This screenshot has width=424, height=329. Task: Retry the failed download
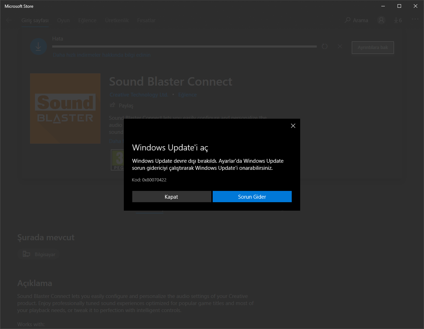[325, 46]
